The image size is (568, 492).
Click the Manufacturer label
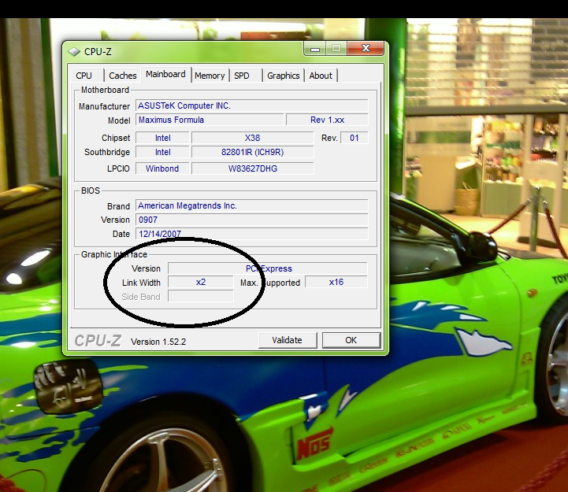pyautogui.click(x=104, y=106)
